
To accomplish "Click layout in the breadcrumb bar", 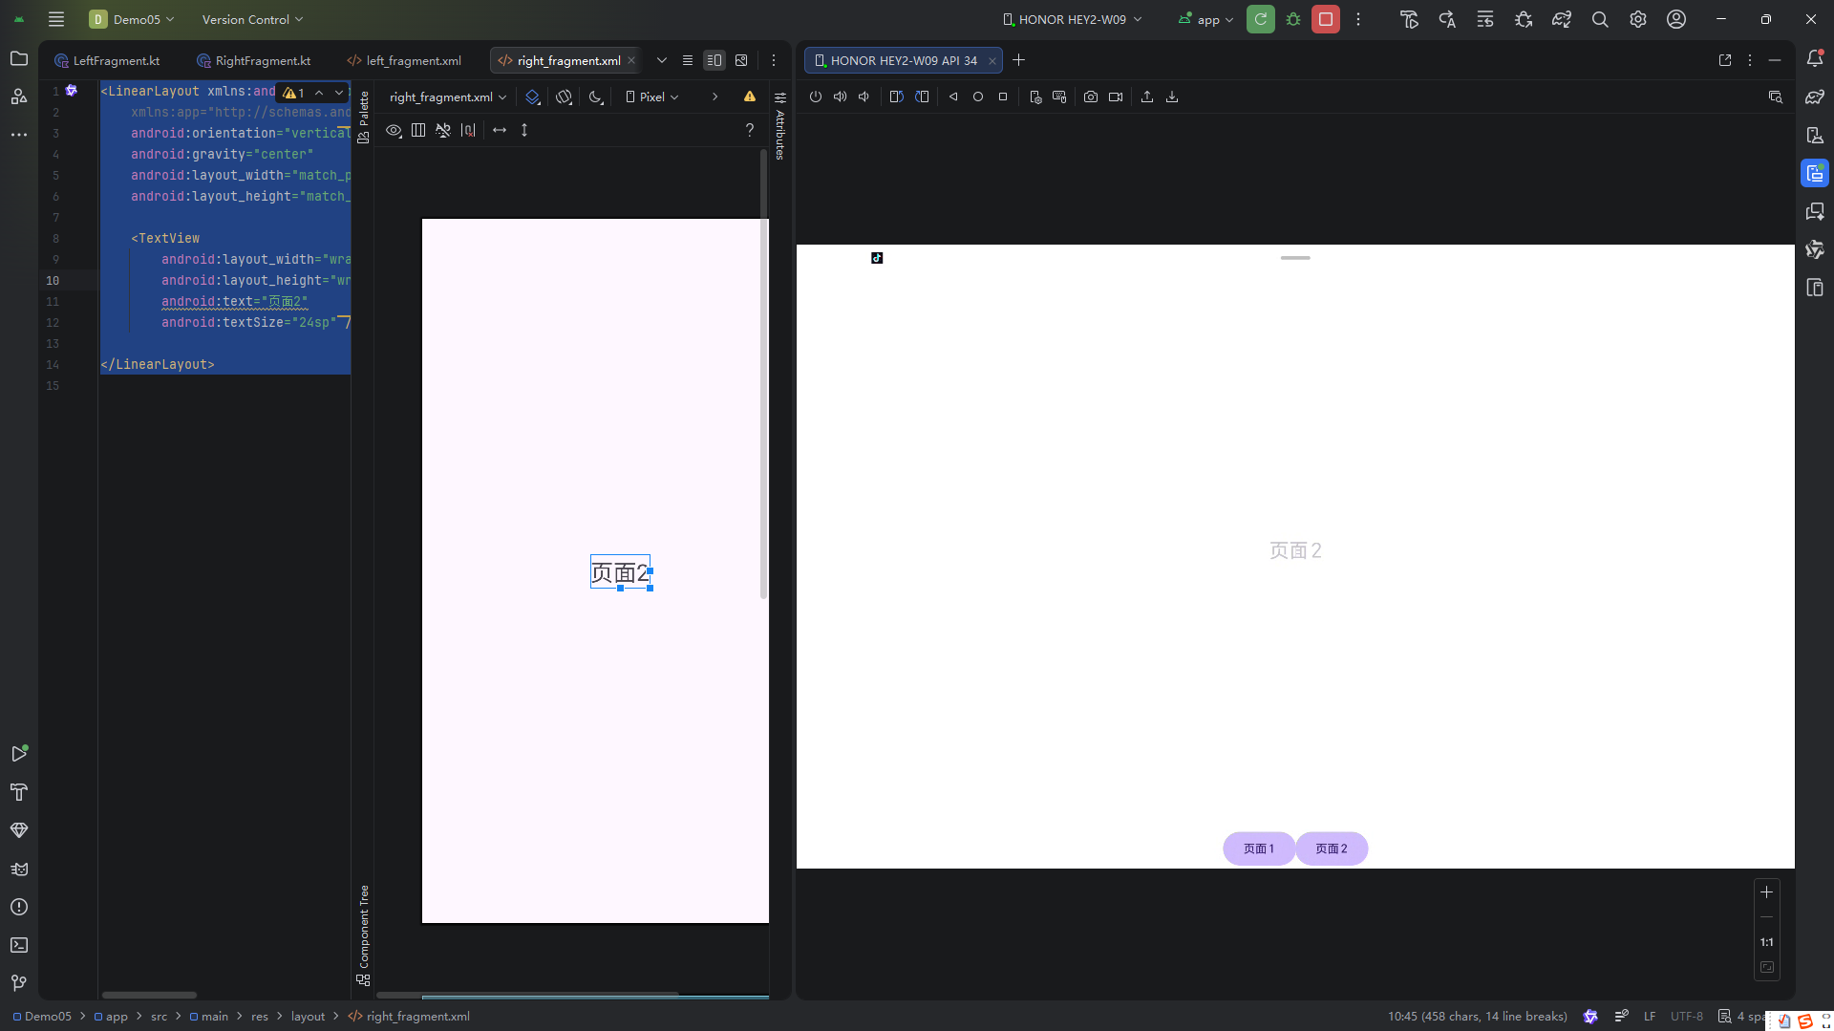I will [x=308, y=1016].
